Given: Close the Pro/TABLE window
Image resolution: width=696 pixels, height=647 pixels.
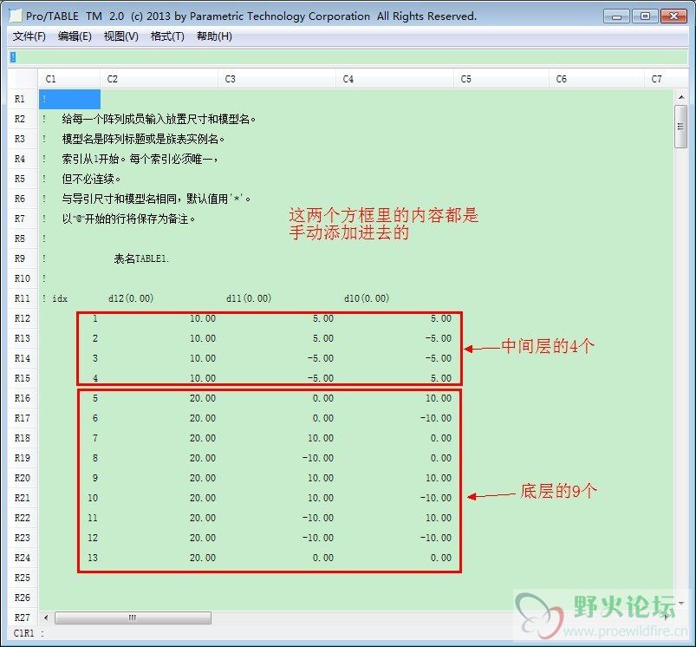Looking at the screenshot, I should [673, 16].
